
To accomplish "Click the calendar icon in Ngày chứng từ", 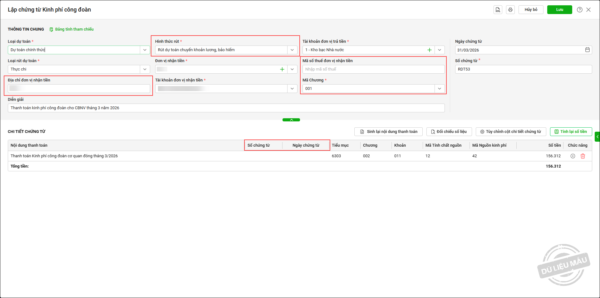I will click(587, 50).
